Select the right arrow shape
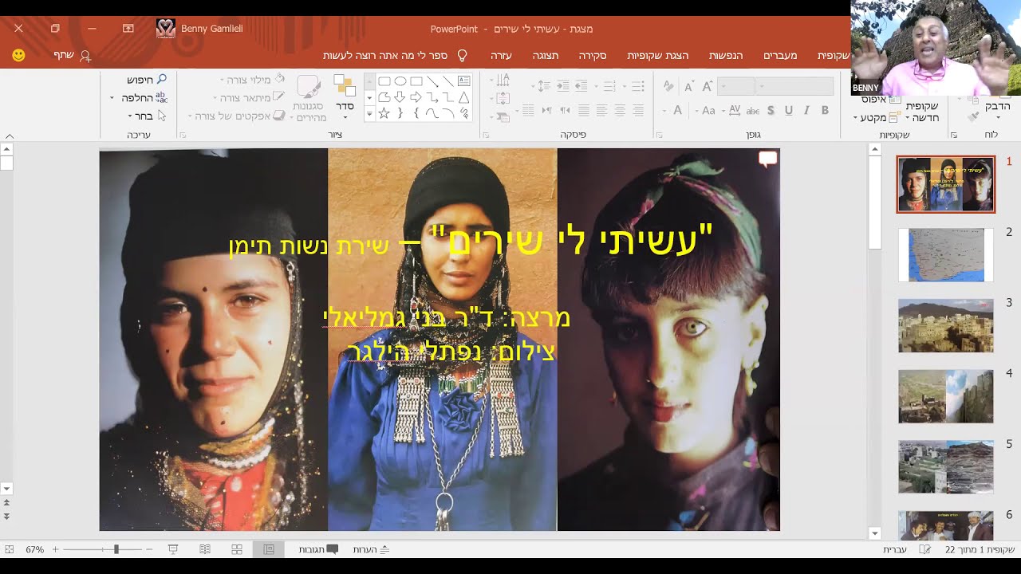Screen dimensions: 1021x574 coord(416,97)
